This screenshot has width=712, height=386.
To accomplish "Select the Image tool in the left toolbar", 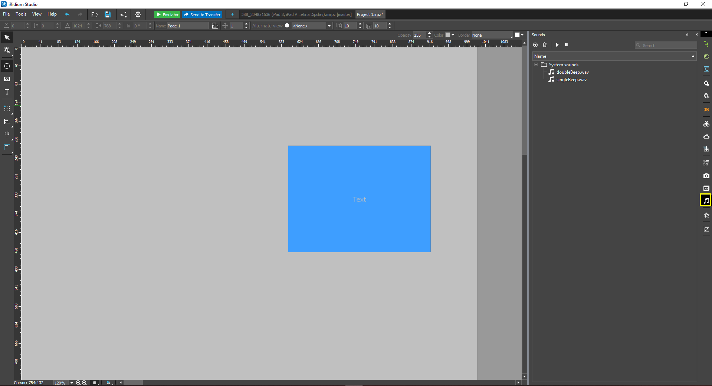I will tap(7, 79).
